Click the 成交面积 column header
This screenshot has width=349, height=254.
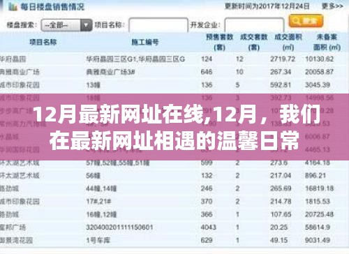click(288, 42)
